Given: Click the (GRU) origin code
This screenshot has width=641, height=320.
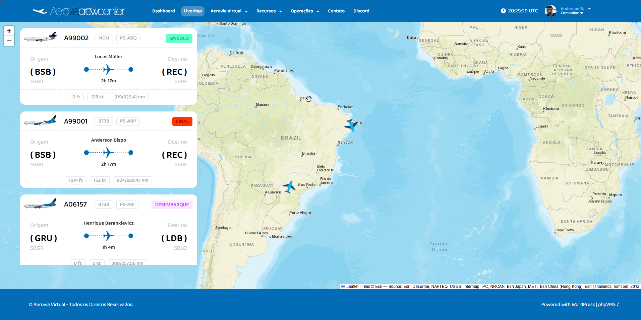Looking at the screenshot, I should point(44,238).
